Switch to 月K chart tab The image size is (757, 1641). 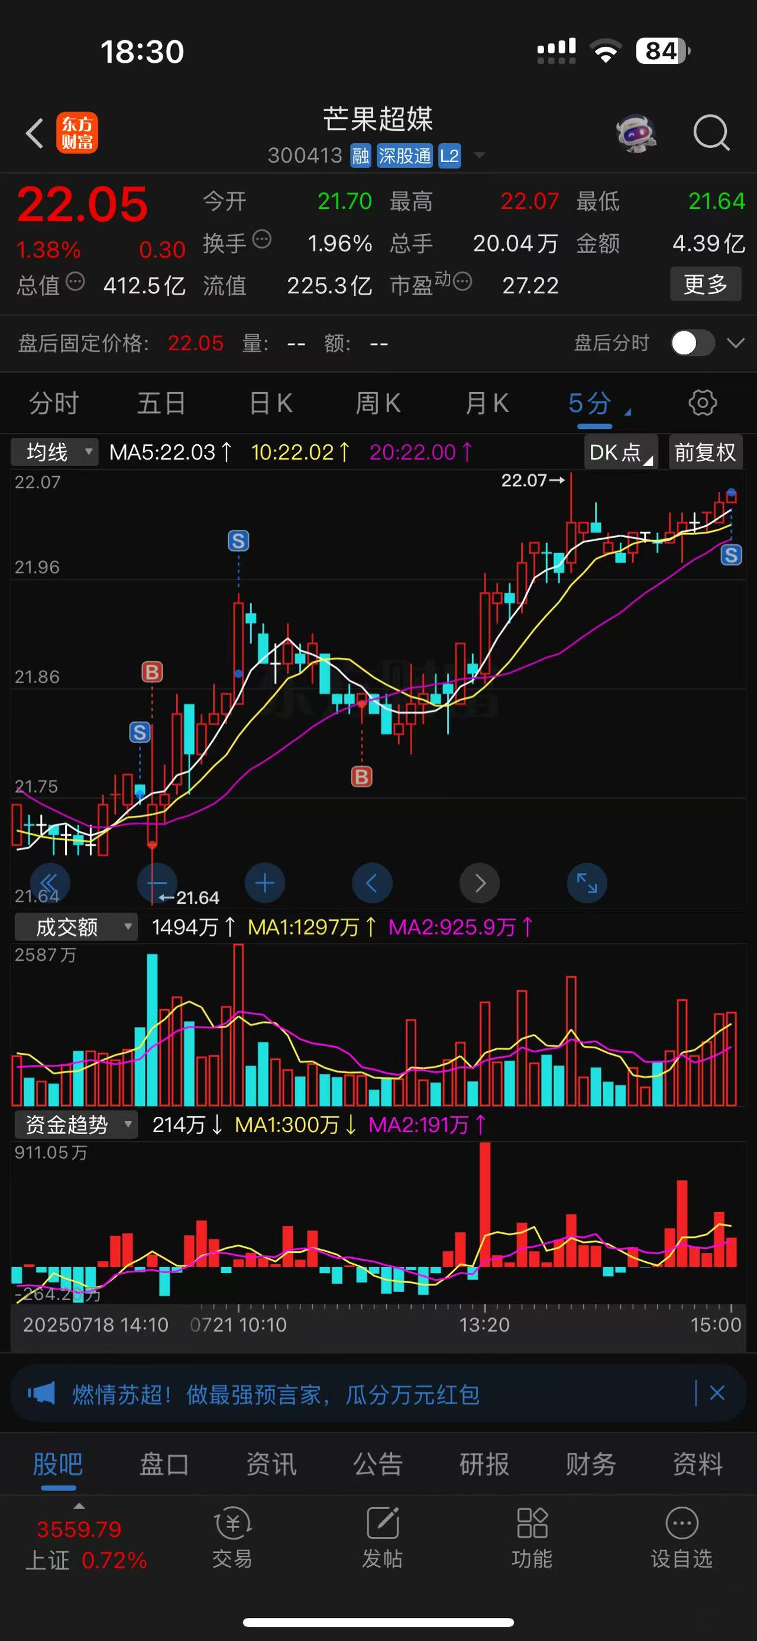(487, 403)
